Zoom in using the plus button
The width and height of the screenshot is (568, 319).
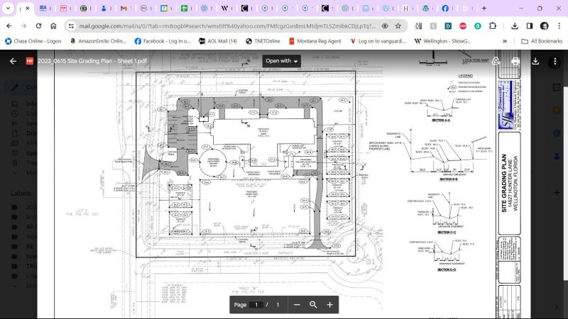tap(329, 304)
